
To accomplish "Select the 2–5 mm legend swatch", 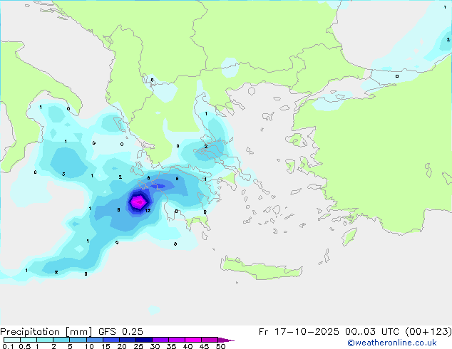I will tap(61, 340).
